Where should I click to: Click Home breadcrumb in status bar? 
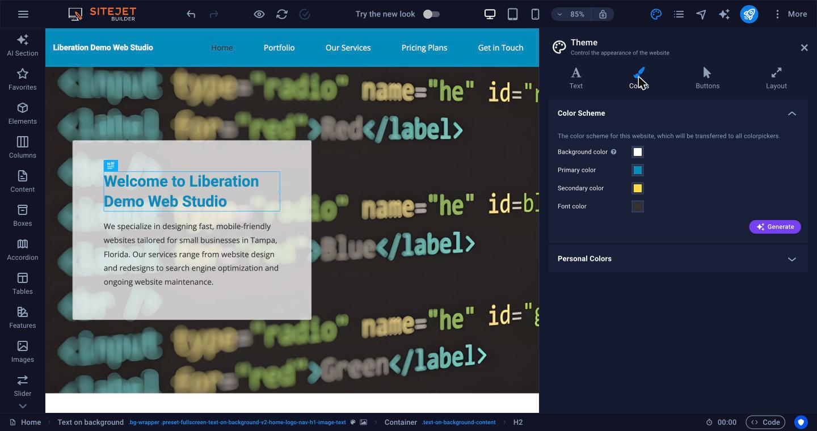point(26,422)
